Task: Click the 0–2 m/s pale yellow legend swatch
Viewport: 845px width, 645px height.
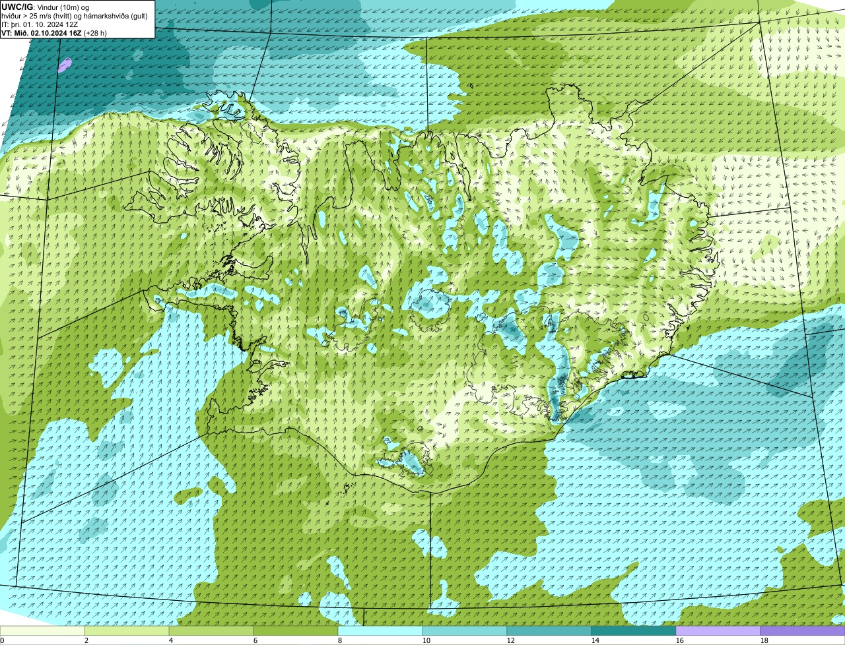Action: click(x=42, y=630)
